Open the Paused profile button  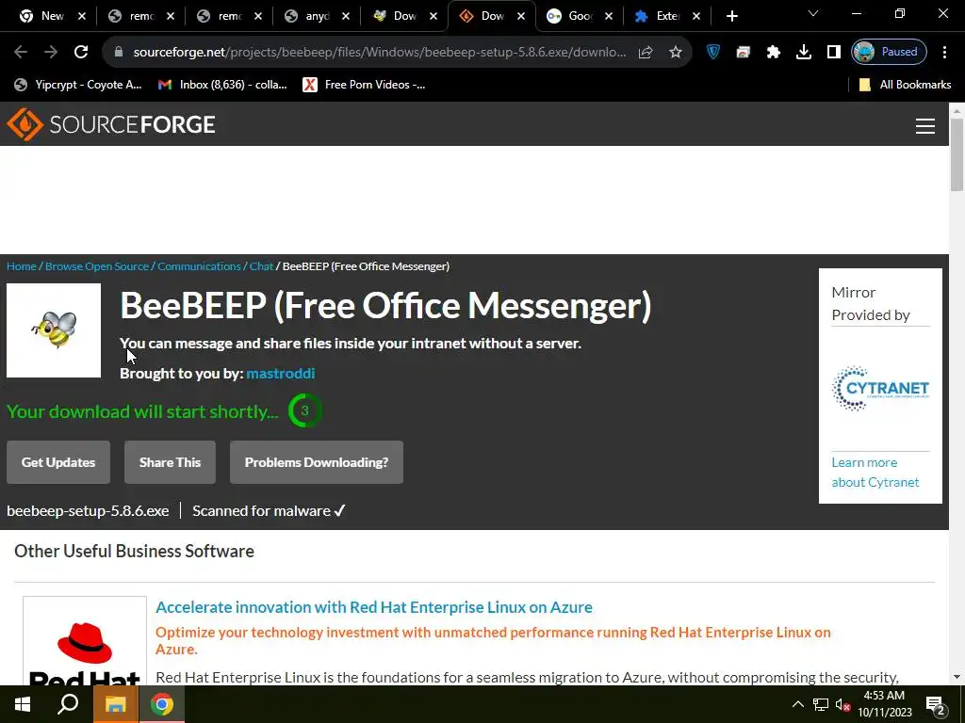click(x=889, y=53)
